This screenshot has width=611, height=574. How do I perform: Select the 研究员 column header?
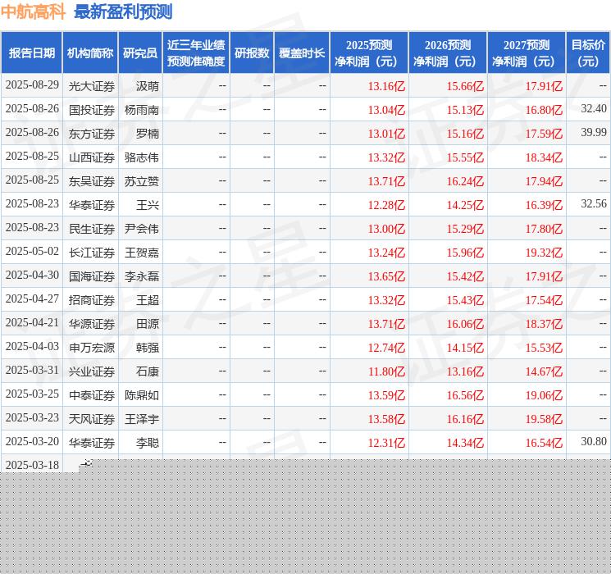tap(140, 53)
